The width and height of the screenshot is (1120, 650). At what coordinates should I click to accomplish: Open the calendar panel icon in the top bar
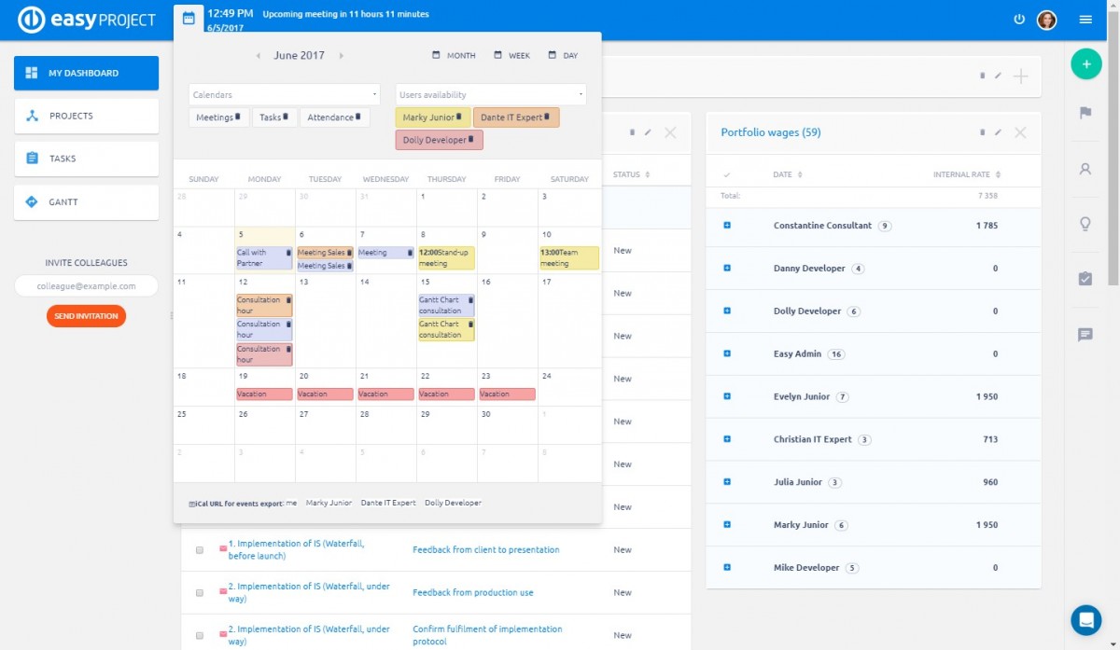click(189, 18)
